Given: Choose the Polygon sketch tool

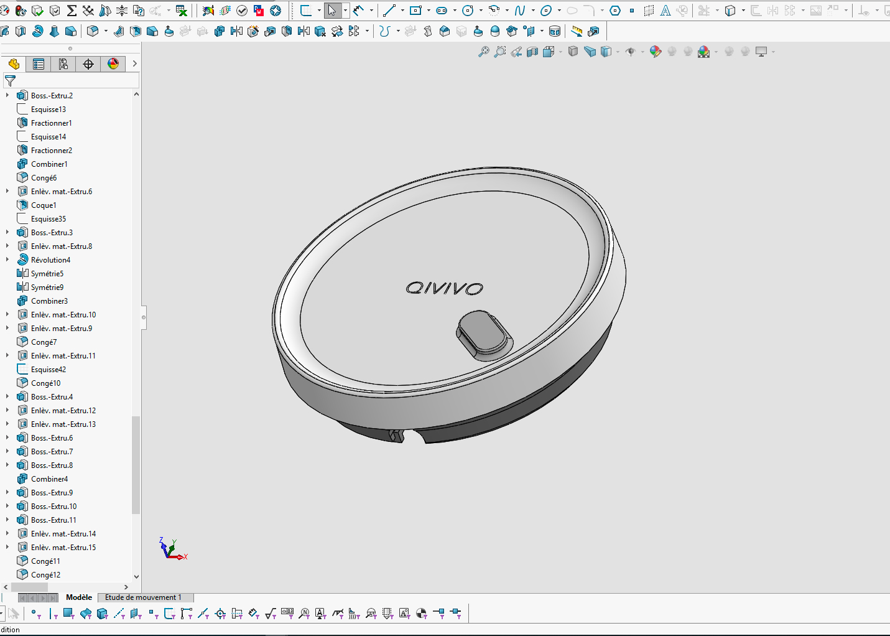Looking at the screenshot, I should coord(615,11).
